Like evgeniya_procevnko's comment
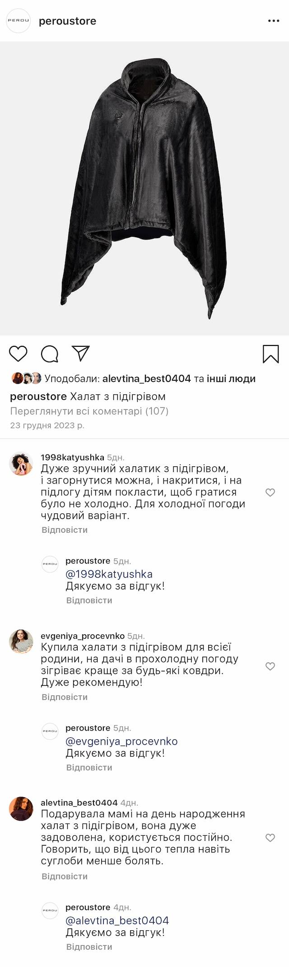The image size is (289, 967). 270,666
